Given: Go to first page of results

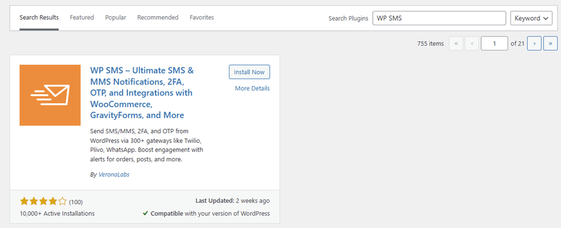Looking at the screenshot, I should [456, 44].
